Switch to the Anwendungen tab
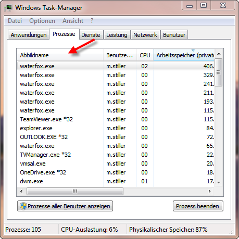This screenshot has height=239, width=239. tap(29, 35)
